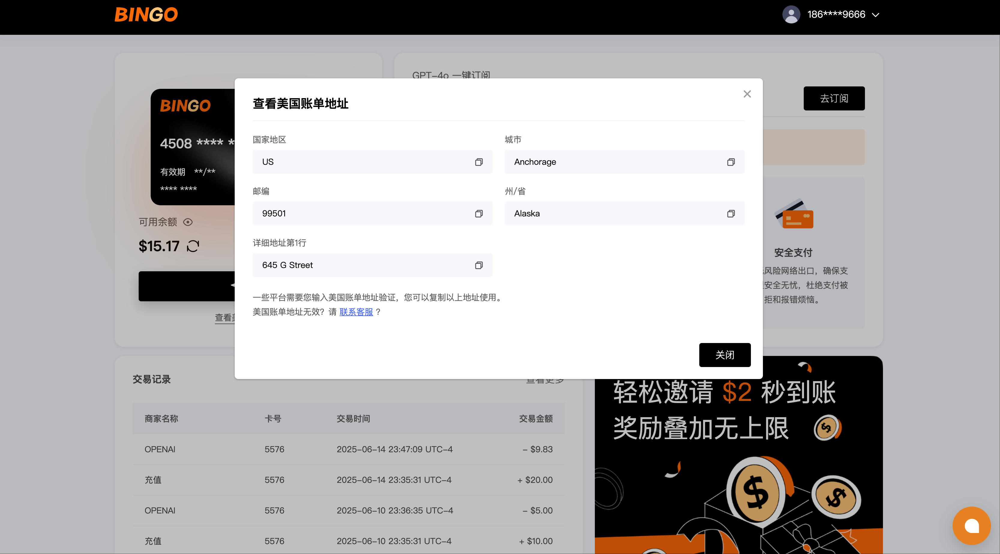Copy the 645 G Street address
The height and width of the screenshot is (554, 1000).
pyautogui.click(x=479, y=265)
